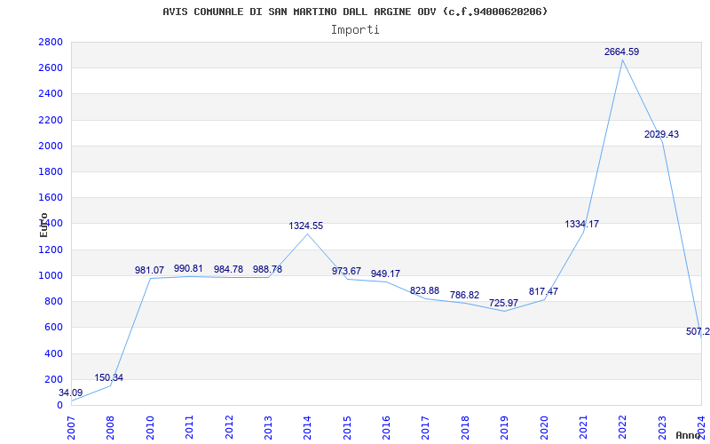Click the 823.88 value label
Viewport: 710px width, 444px height.
(x=425, y=290)
